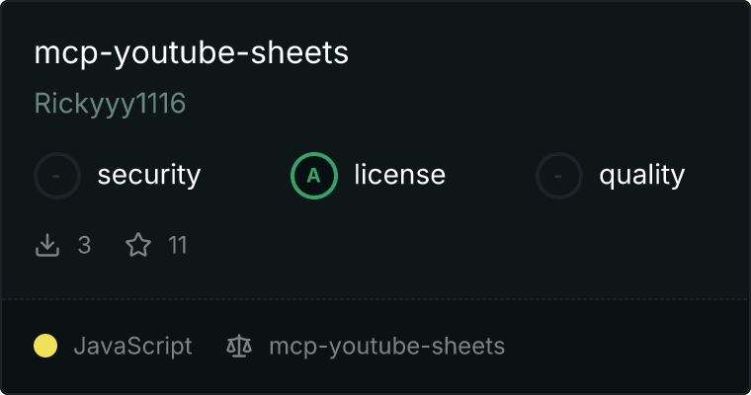Click empty card area beside star count
Screen dimensions: 751x395
(431, 245)
